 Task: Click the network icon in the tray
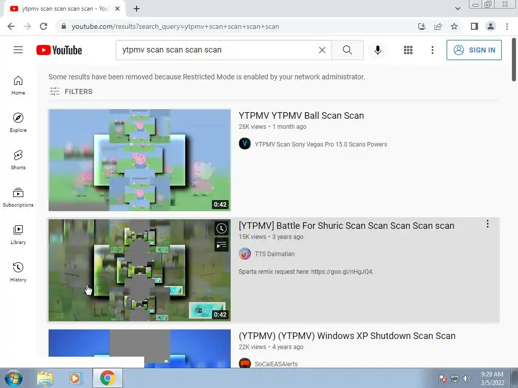[x=455, y=378]
